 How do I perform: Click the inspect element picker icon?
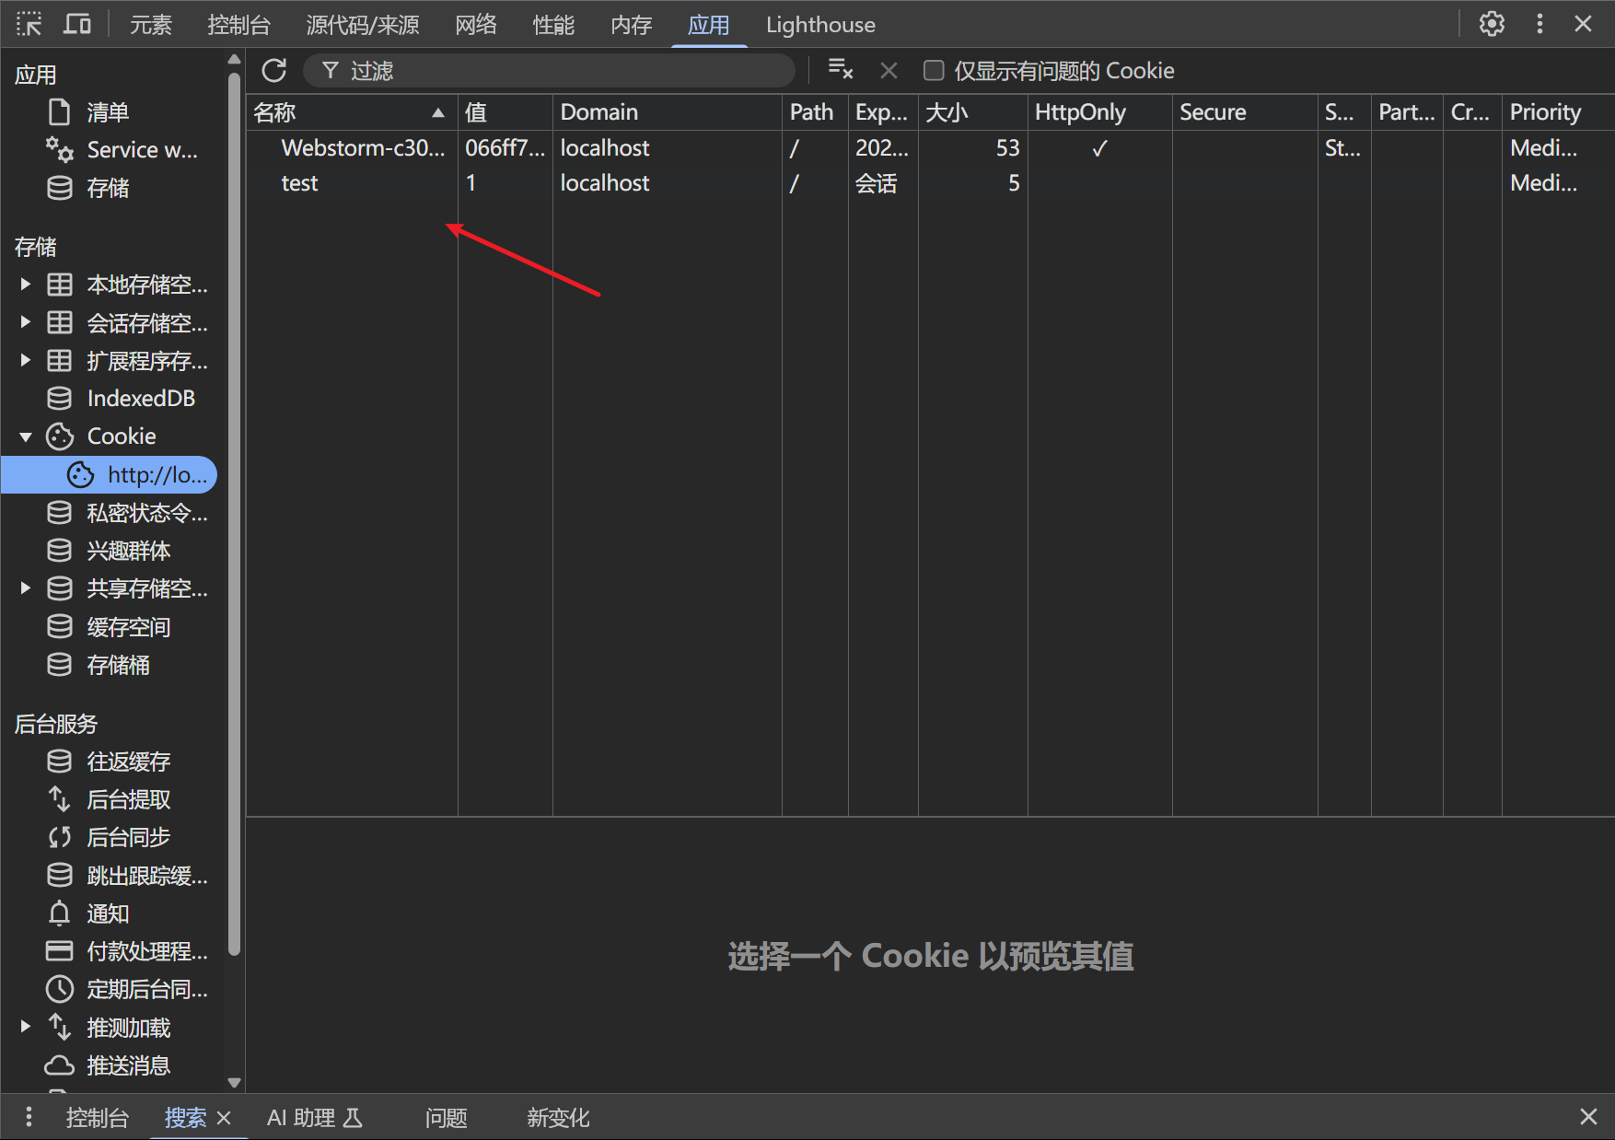29,24
